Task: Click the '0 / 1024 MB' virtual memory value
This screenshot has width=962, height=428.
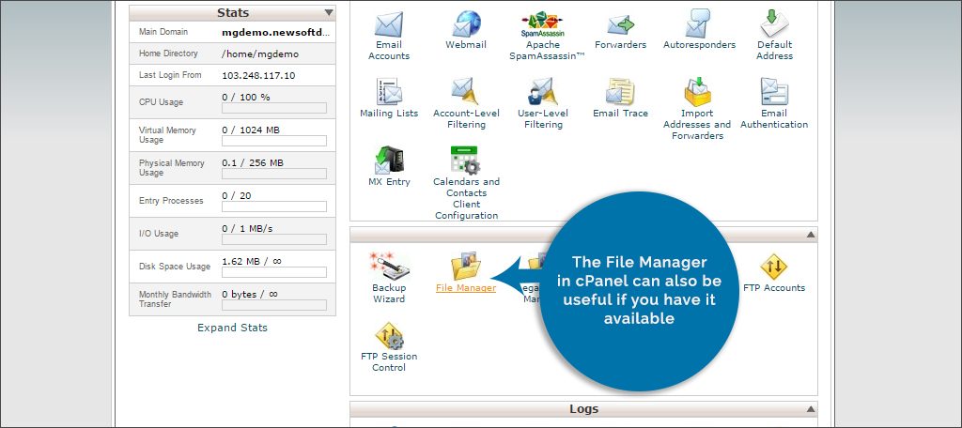Action: point(251,130)
